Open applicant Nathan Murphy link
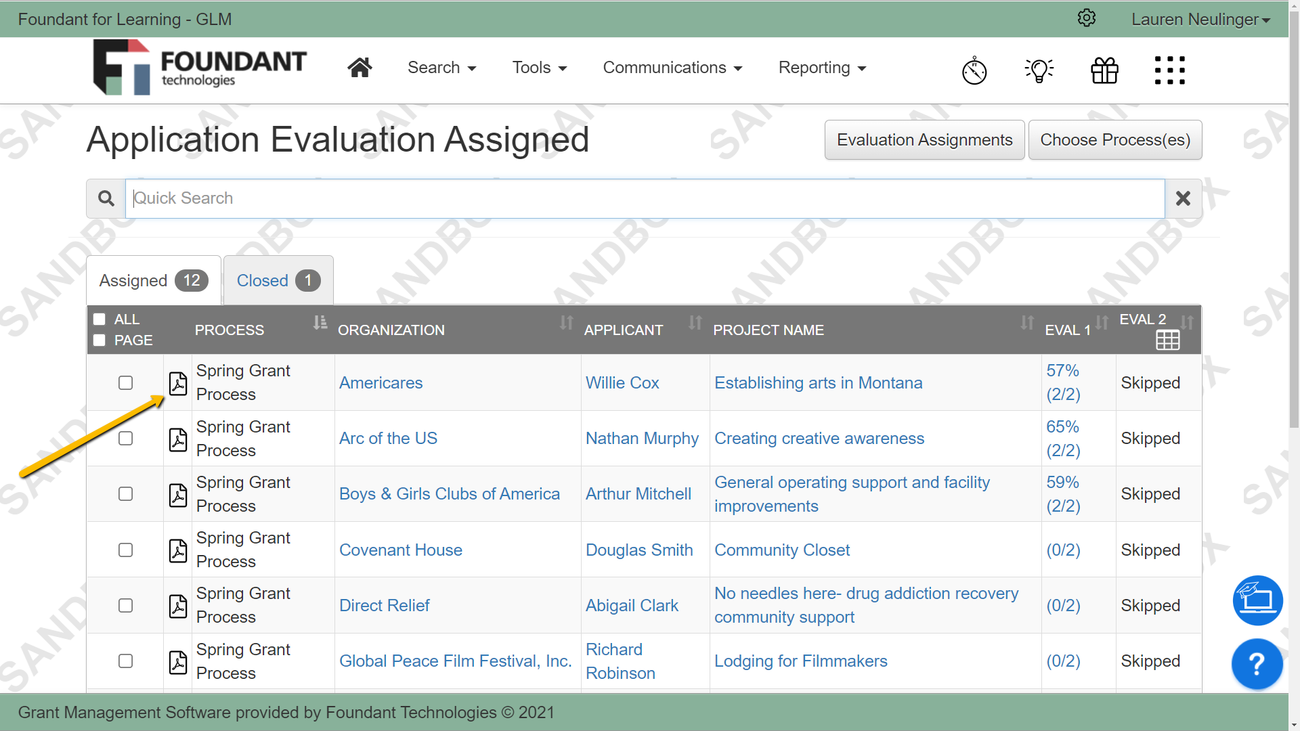This screenshot has width=1300, height=731. tap(642, 438)
